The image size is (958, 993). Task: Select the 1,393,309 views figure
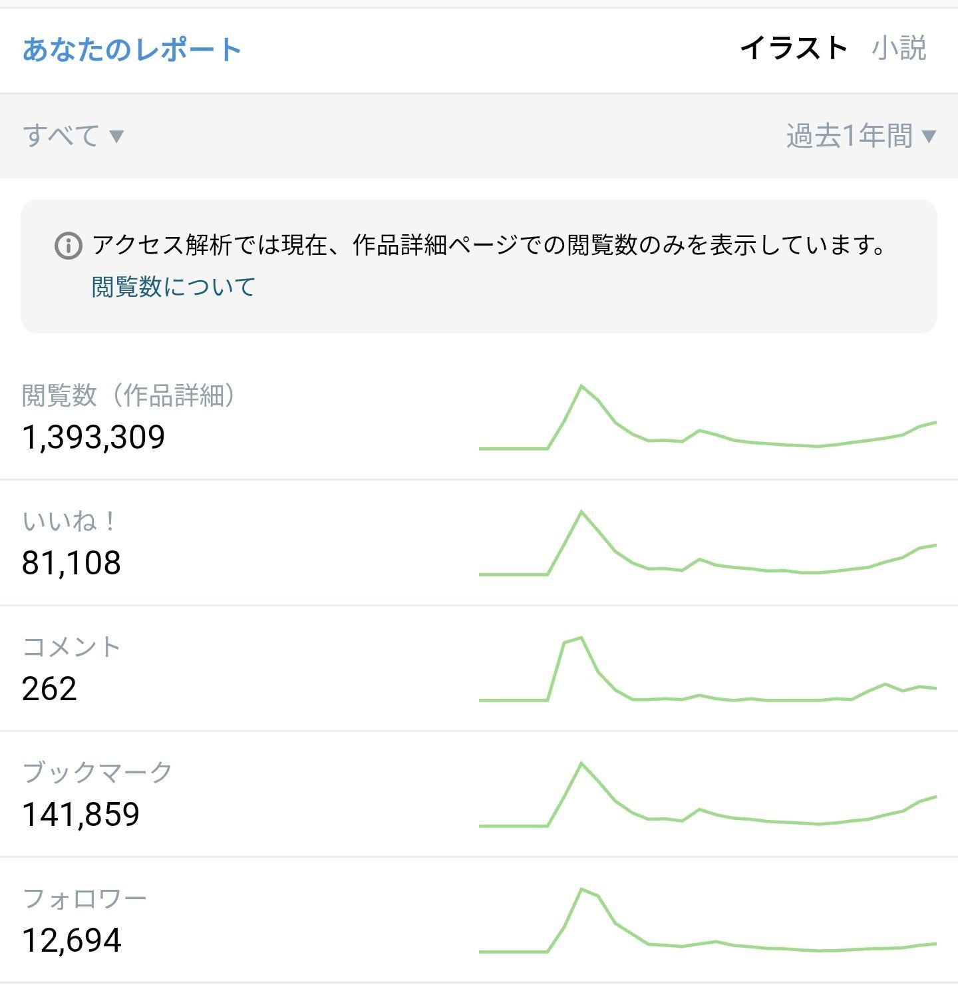click(x=93, y=437)
